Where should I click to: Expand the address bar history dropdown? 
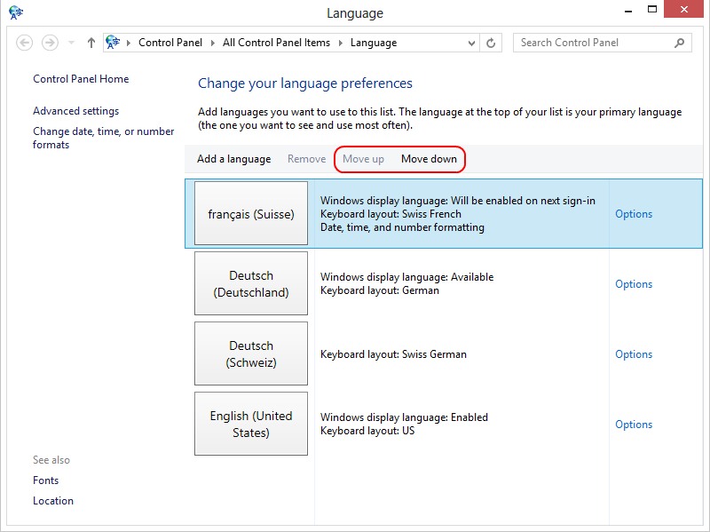pyautogui.click(x=470, y=42)
